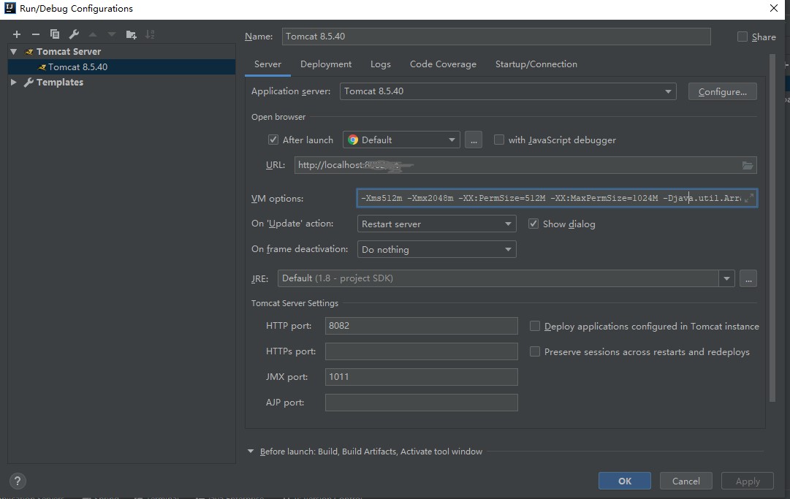This screenshot has width=790, height=499.
Task: Switch to the Deployment tab
Action: pos(326,64)
